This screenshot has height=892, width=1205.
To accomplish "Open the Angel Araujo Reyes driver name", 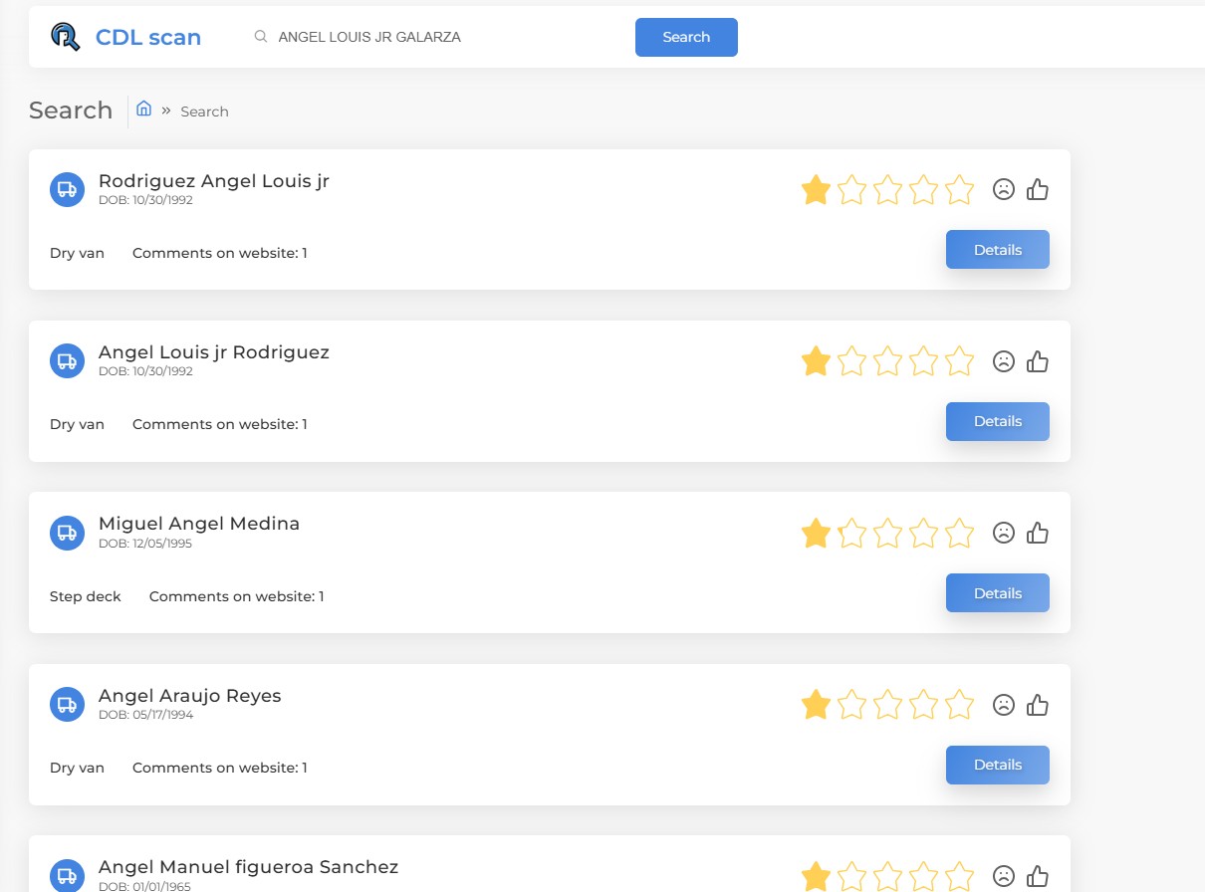I will (189, 696).
